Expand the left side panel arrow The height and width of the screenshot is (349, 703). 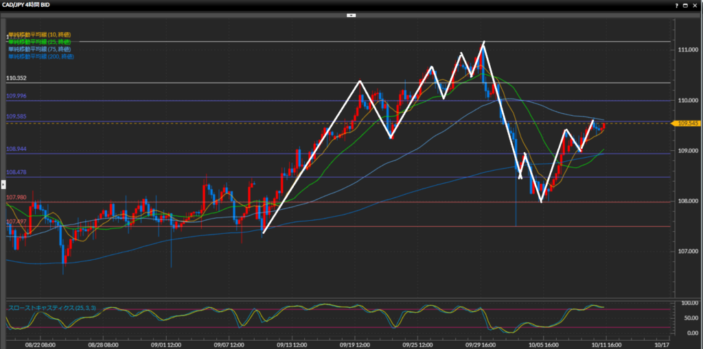tap(3, 184)
